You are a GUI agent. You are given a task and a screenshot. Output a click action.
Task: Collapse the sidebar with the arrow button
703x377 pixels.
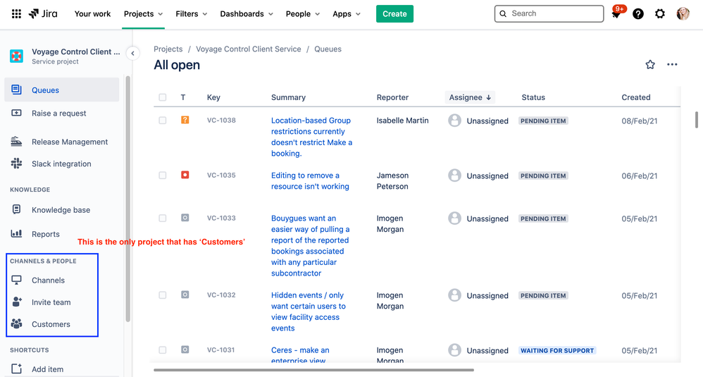point(132,54)
